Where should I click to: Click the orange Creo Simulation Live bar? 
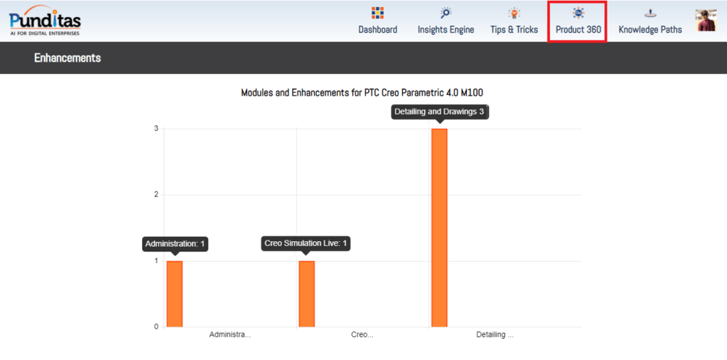click(x=306, y=294)
